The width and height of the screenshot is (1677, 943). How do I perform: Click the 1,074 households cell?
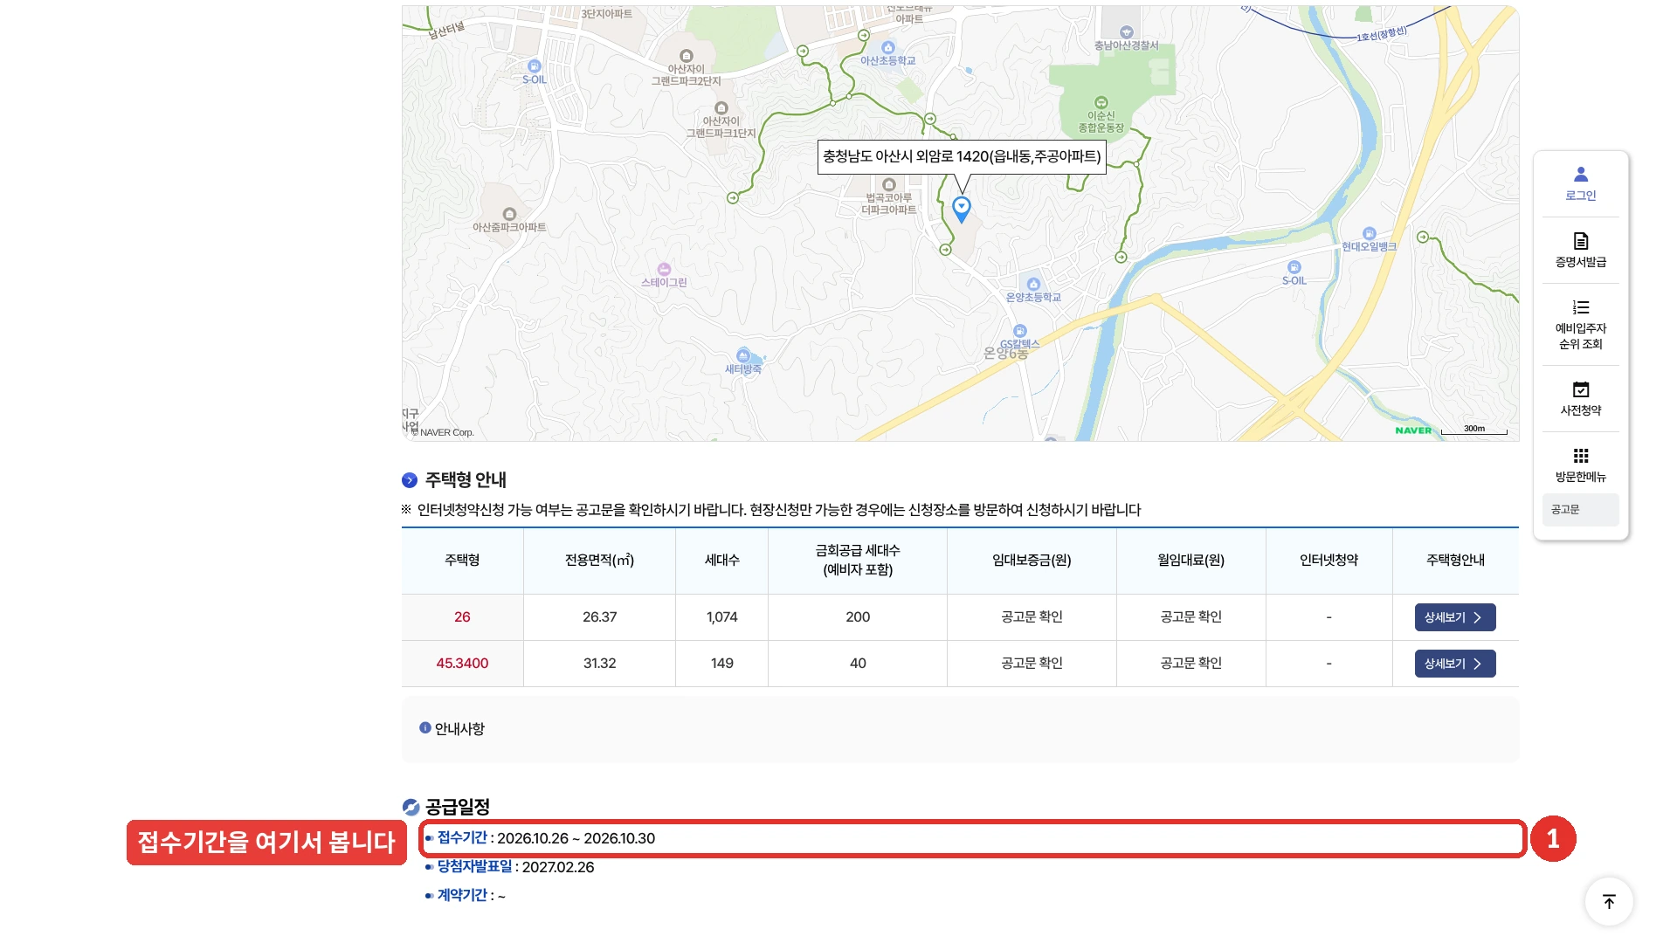(721, 617)
